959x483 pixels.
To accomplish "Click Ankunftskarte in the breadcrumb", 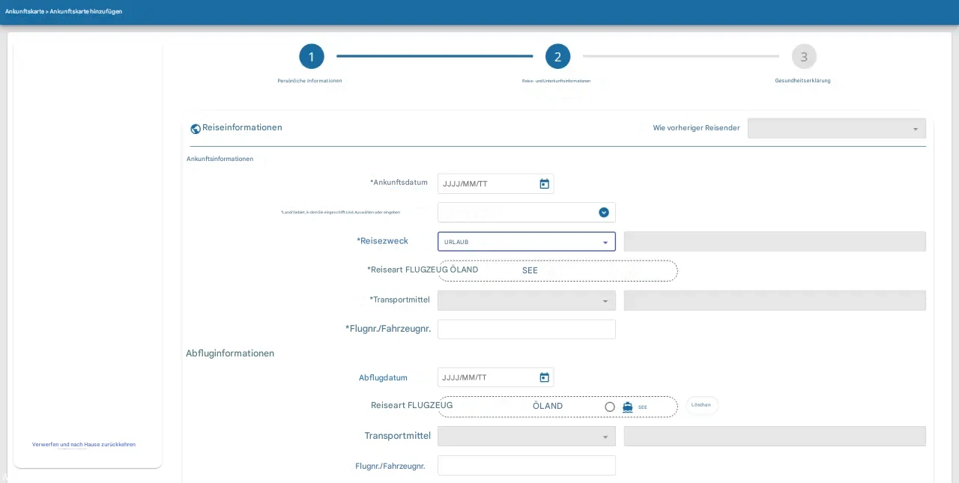I will pyautogui.click(x=24, y=11).
